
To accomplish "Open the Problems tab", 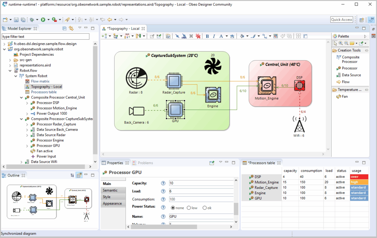I will coord(145,163).
